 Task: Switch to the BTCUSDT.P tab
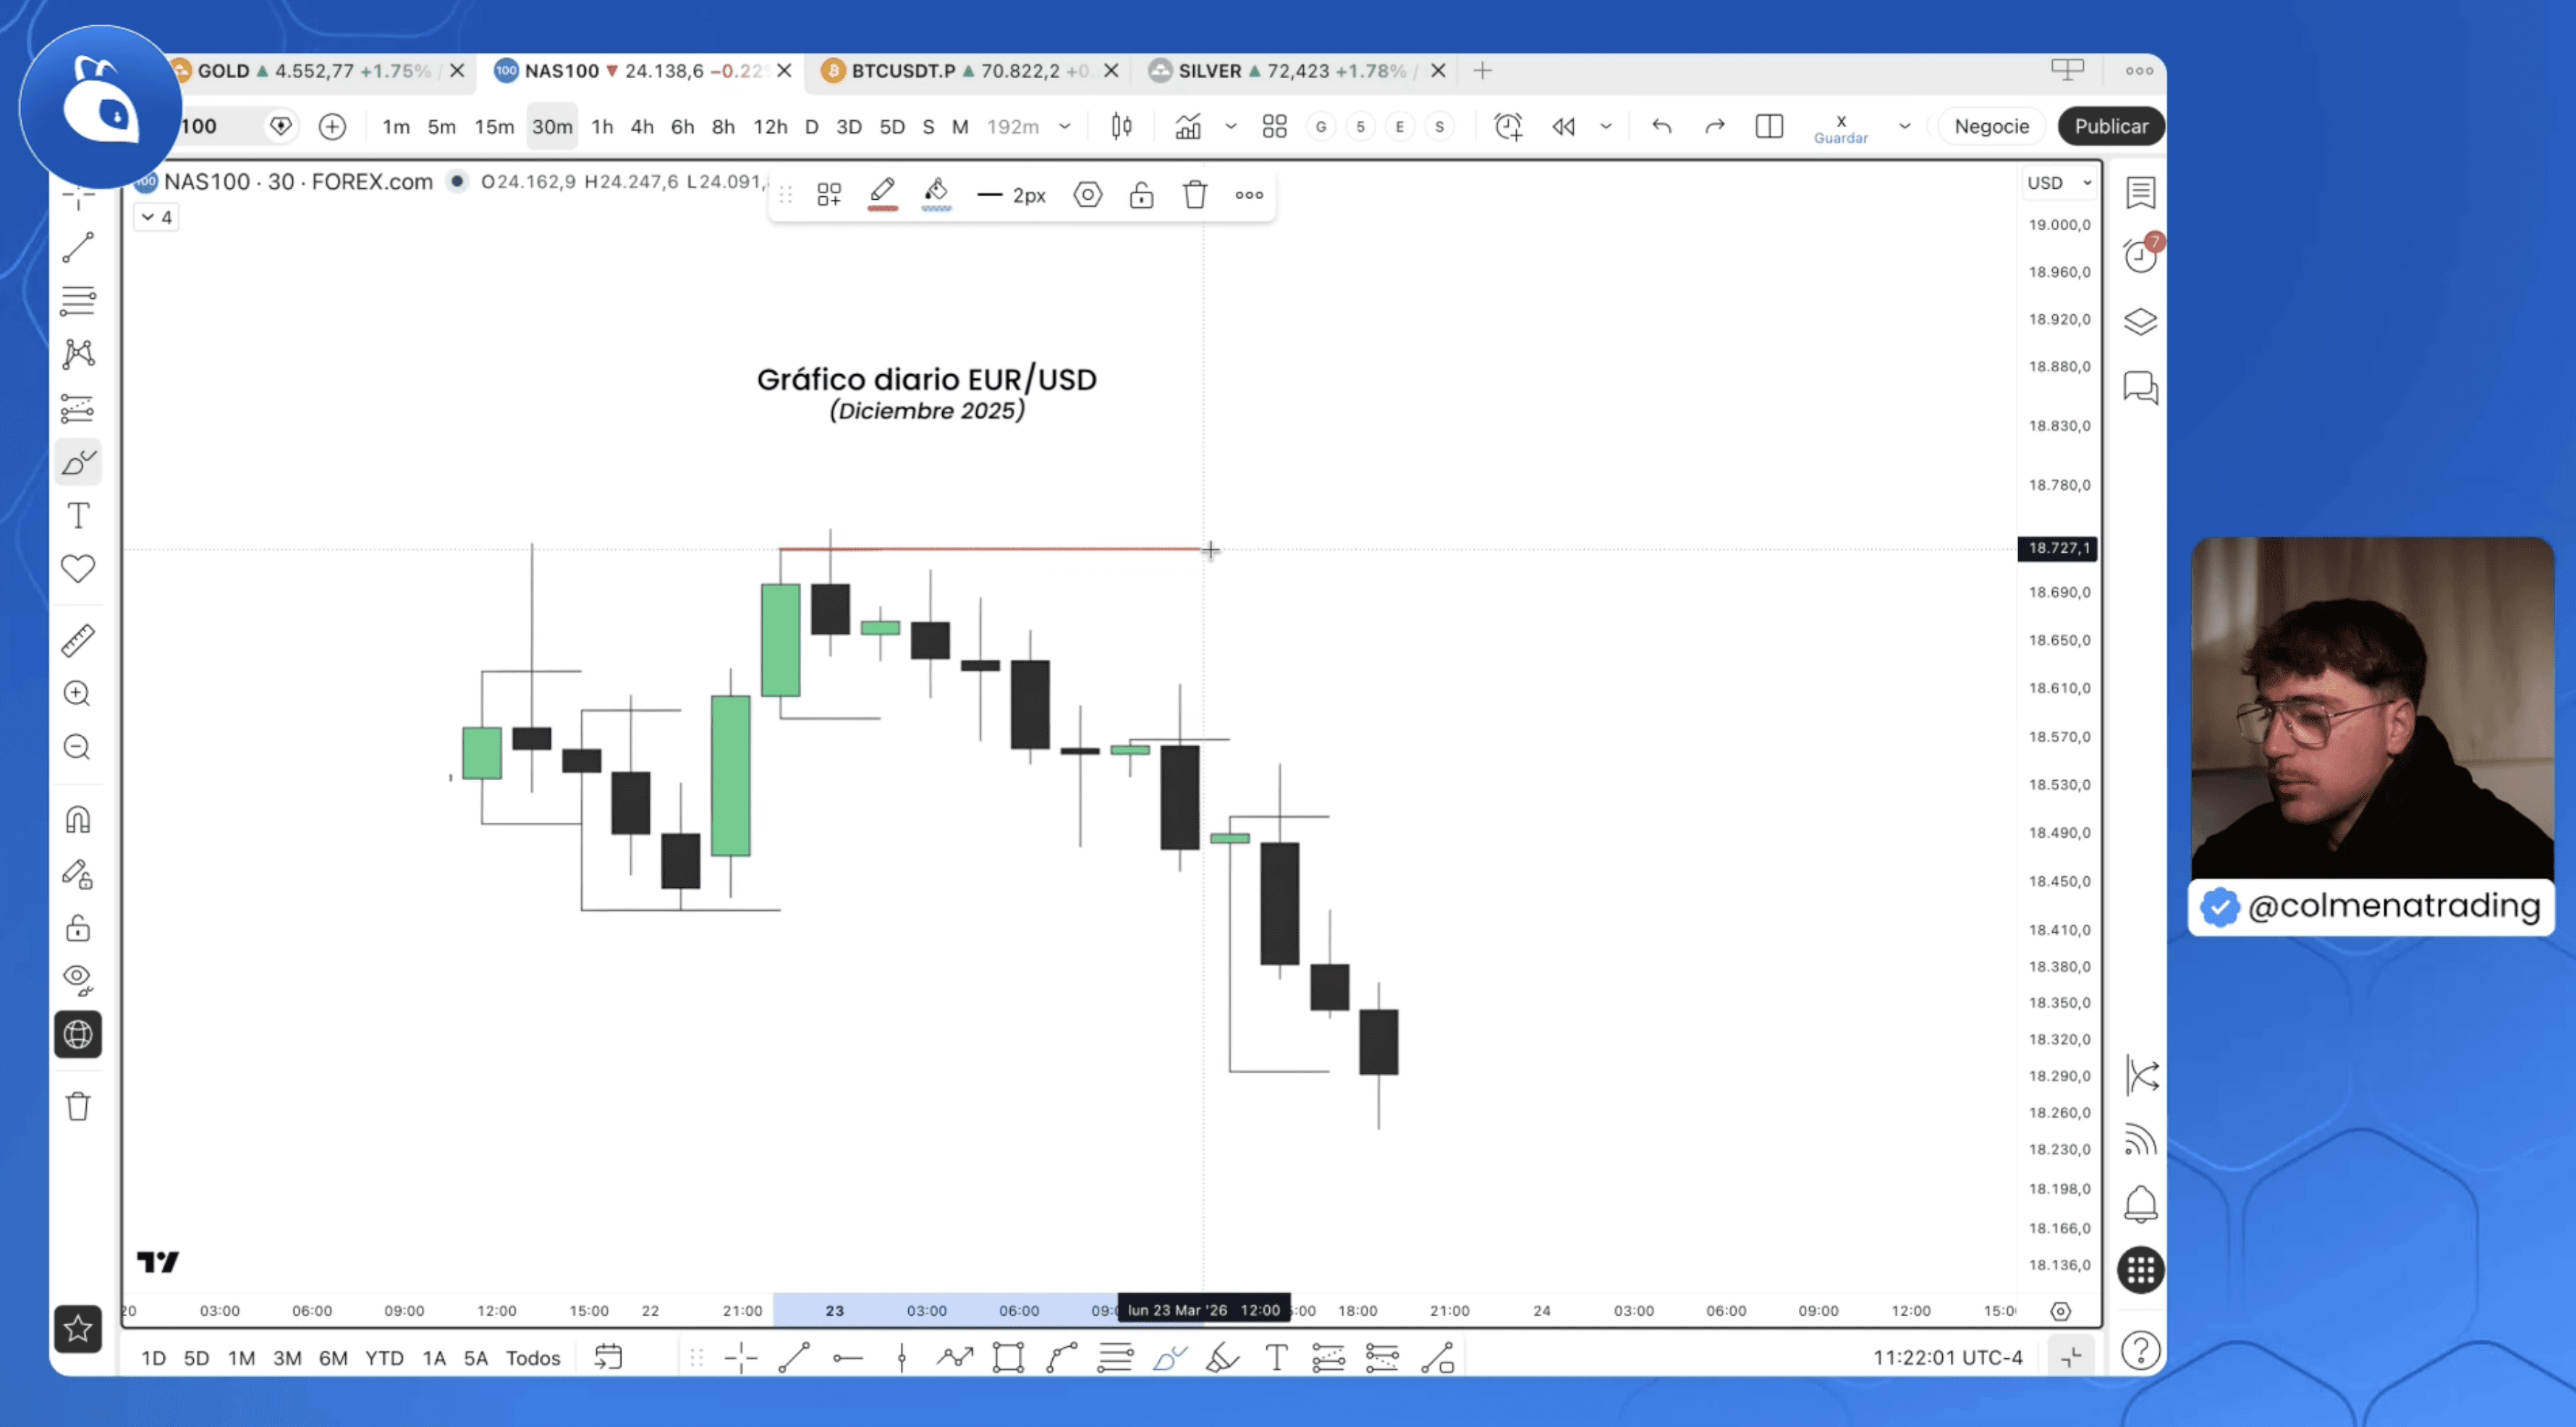tap(903, 71)
